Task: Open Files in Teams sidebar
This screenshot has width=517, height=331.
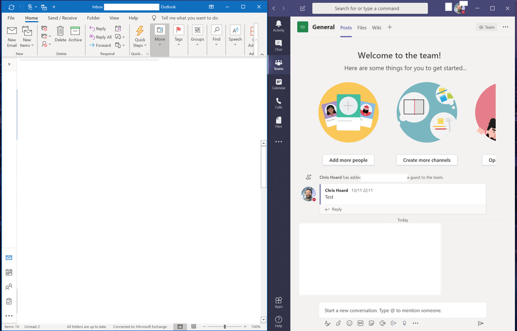Action: pyautogui.click(x=279, y=122)
